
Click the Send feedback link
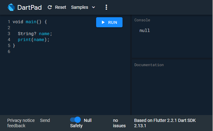pyautogui.click(x=29, y=123)
